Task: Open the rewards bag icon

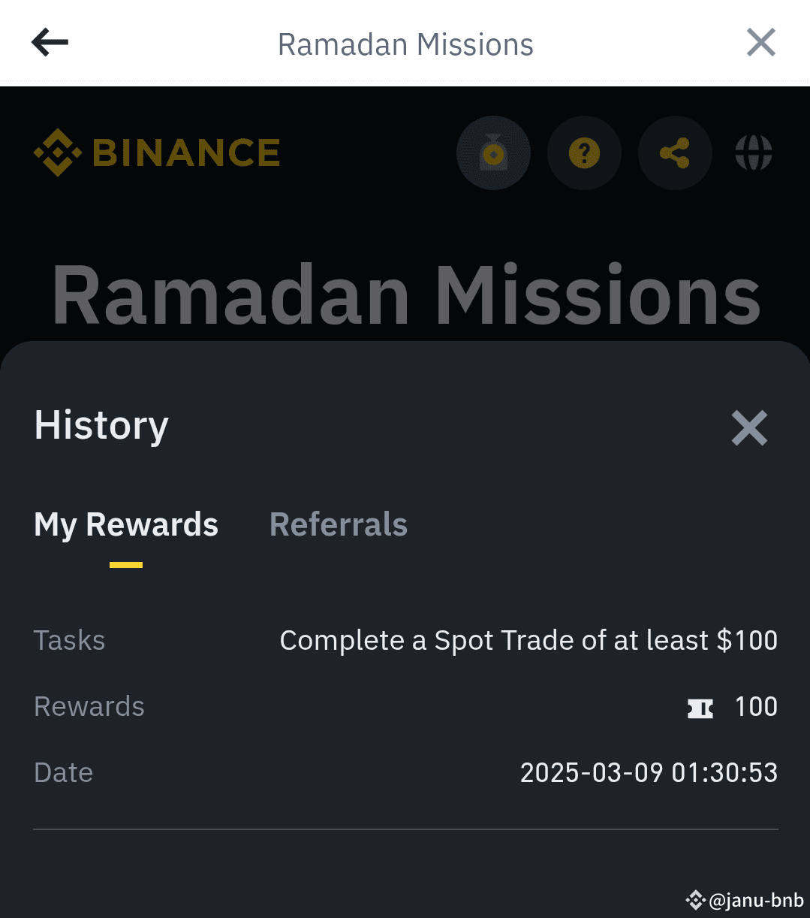Action: tap(493, 153)
